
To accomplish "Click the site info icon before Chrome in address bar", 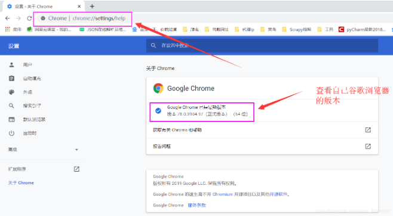I will tap(43, 19).
